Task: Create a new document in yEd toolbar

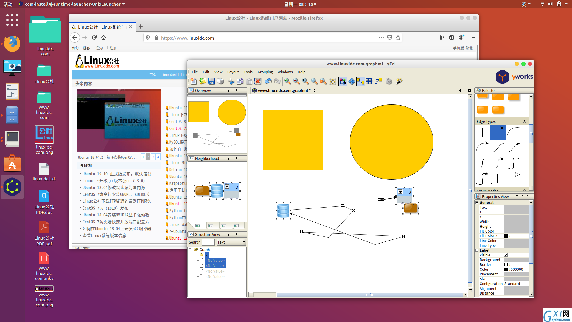Action: [x=194, y=81]
